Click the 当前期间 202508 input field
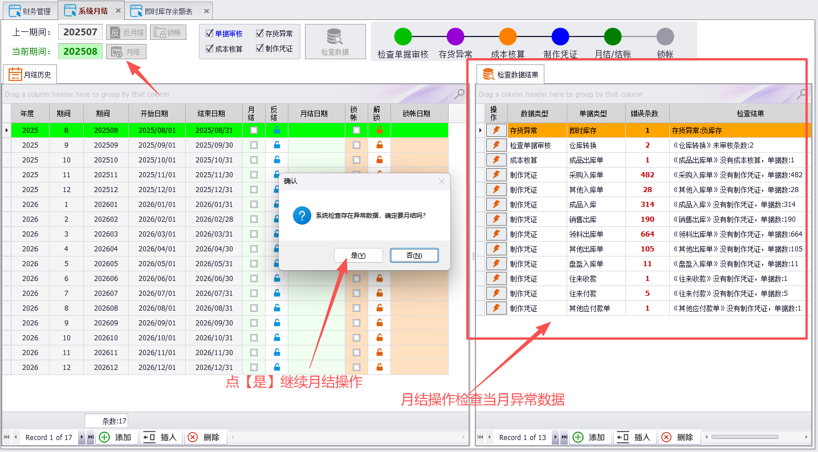 80,52
